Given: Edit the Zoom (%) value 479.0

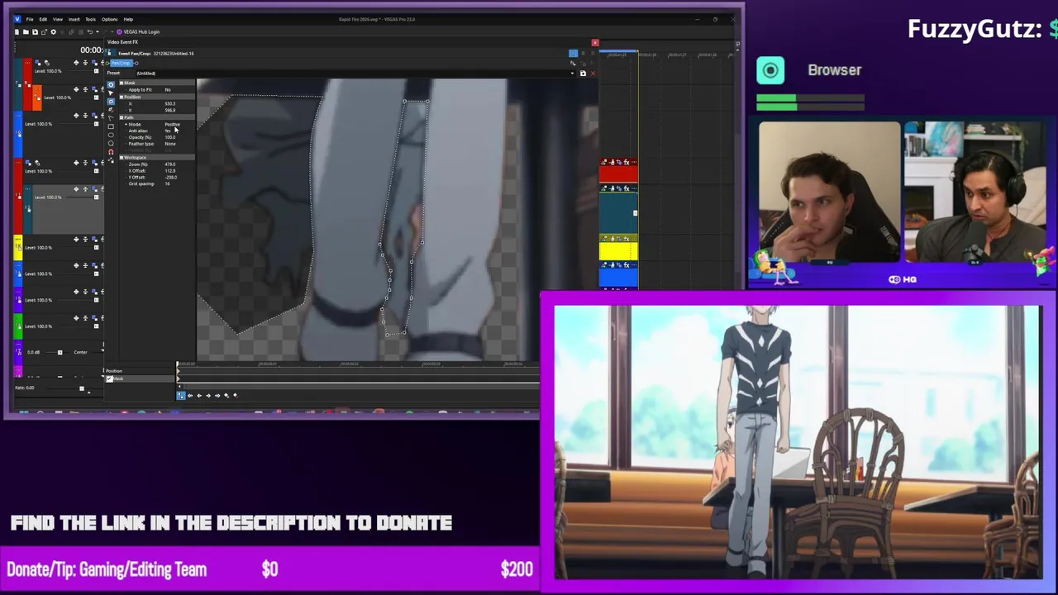Looking at the screenshot, I should (170, 164).
